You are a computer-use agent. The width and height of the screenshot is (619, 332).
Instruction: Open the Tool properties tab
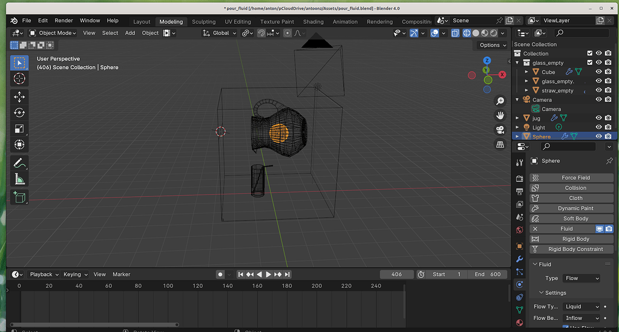pyautogui.click(x=520, y=162)
